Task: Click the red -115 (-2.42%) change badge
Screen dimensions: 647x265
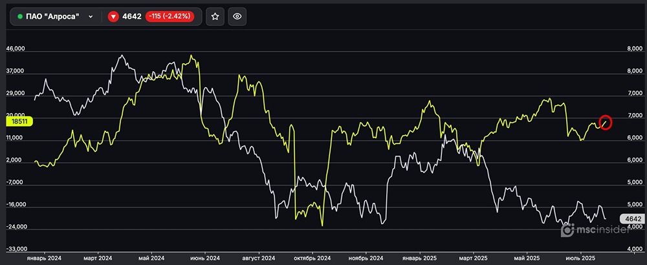Action: pos(168,17)
